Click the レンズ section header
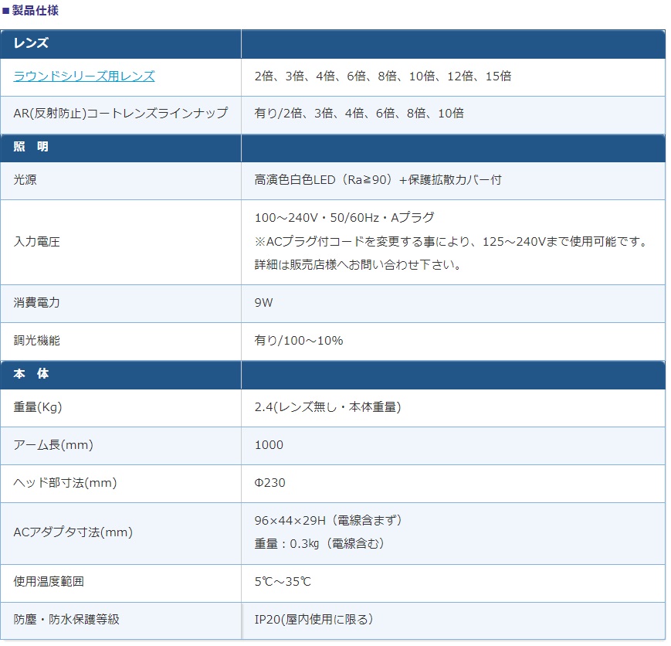Image resolution: width=671 pixels, height=646 pixels. pyautogui.click(x=31, y=43)
